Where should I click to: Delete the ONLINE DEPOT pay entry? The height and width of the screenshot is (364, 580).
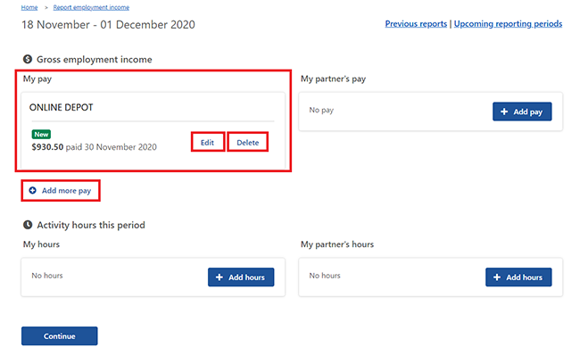pos(247,143)
